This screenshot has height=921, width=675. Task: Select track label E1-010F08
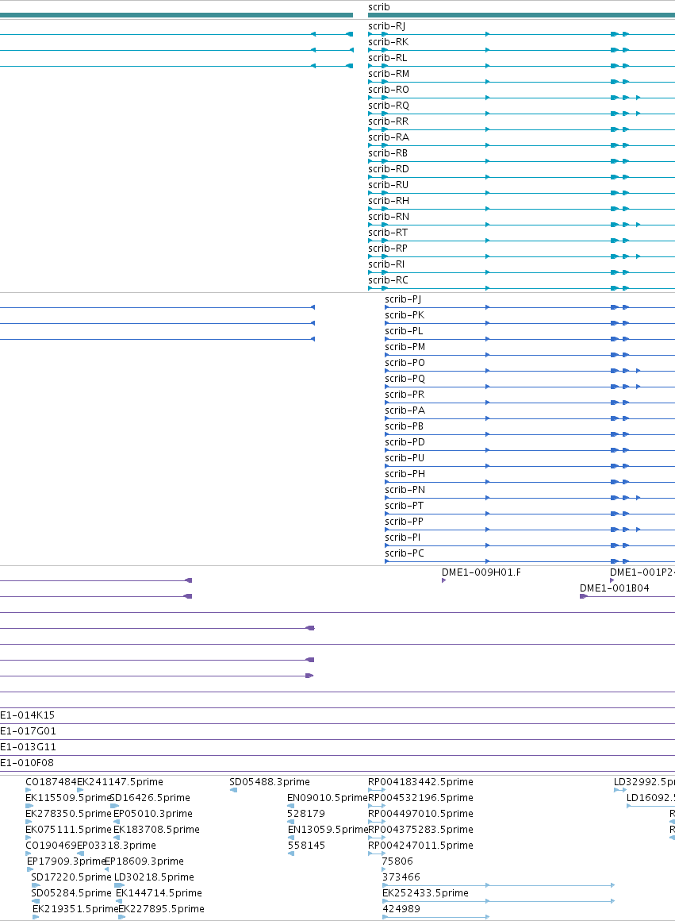pos(26,762)
